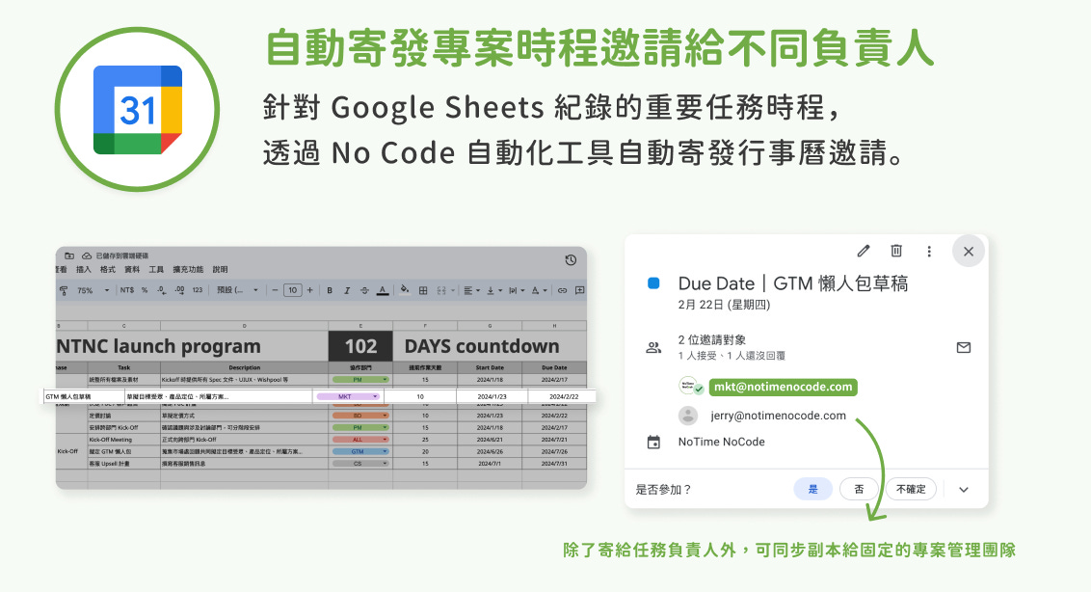Open the text rotation dropdown
Viewport: 1091px width, 592px height.
(540, 290)
